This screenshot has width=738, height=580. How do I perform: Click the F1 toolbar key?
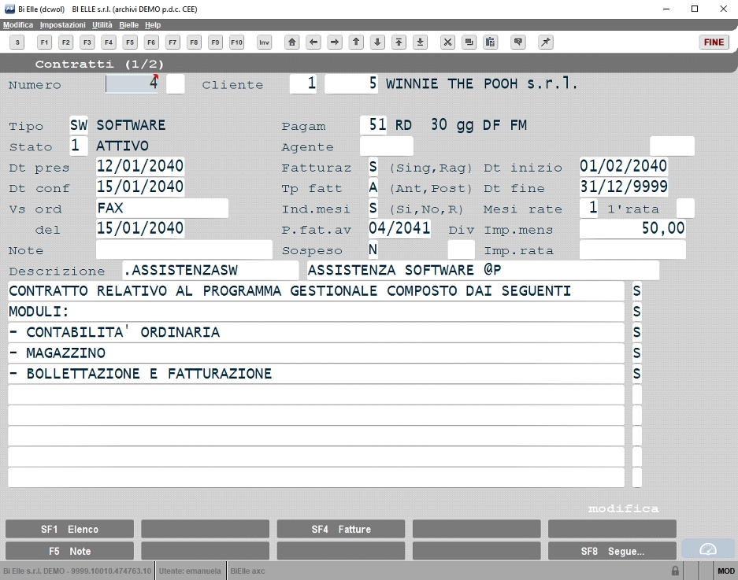44,42
